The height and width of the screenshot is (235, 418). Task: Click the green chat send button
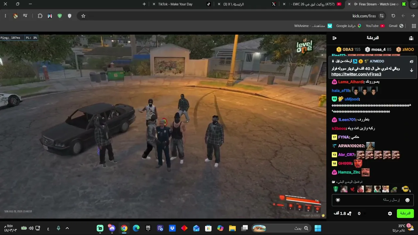tap(405, 213)
